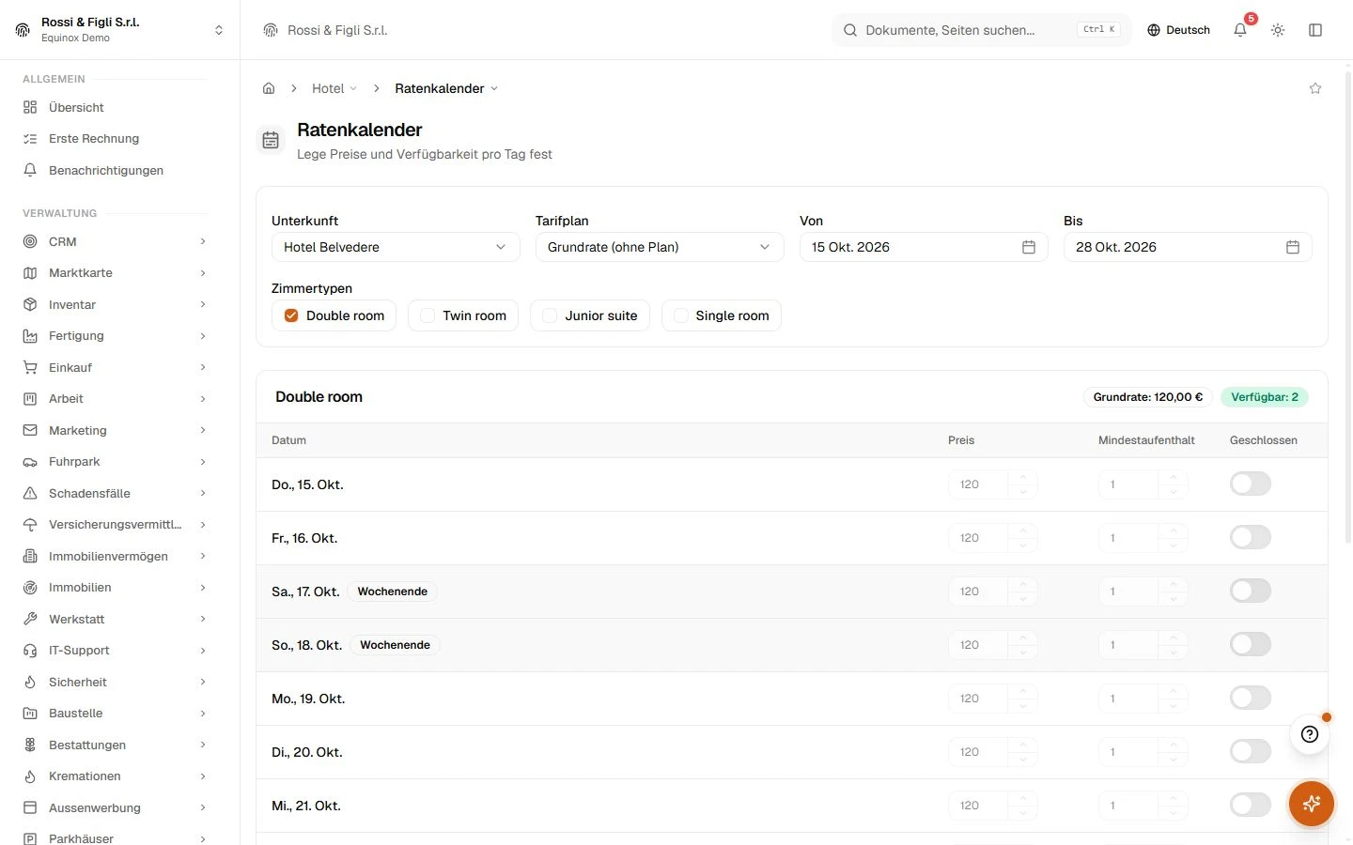Open Marktkarte in the sidebar
The width and height of the screenshot is (1353, 845).
pos(115,273)
